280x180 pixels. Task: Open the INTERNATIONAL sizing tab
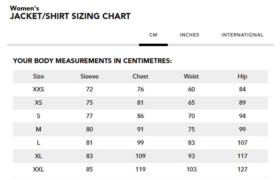point(242,35)
